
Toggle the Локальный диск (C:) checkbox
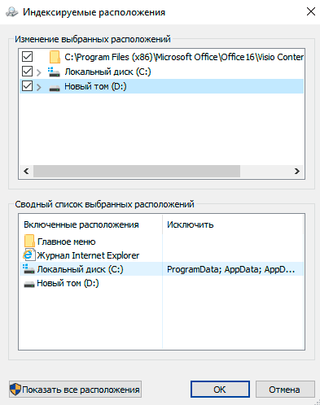[28, 72]
